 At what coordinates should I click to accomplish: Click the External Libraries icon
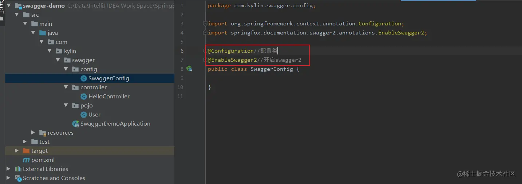pyautogui.click(x=18, y=169)
